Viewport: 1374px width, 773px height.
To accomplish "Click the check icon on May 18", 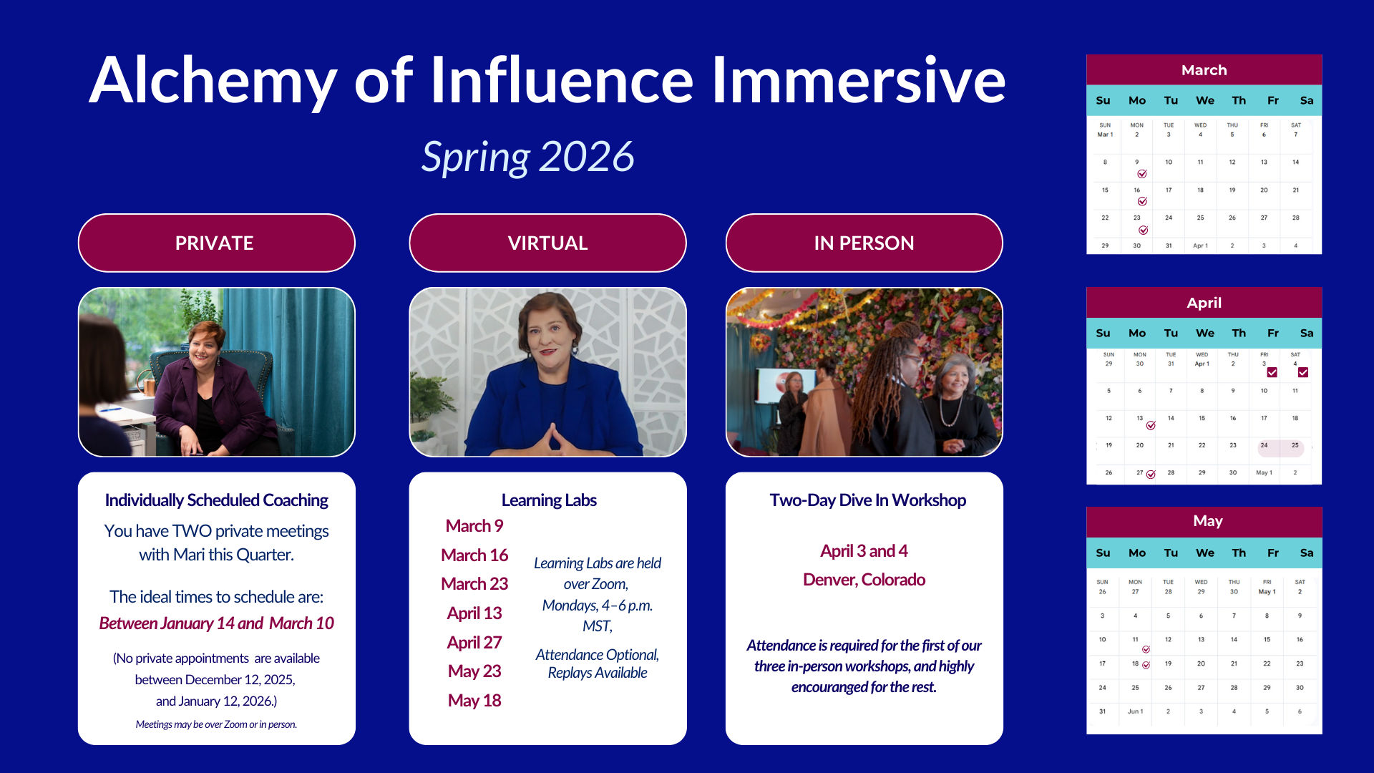I will click(1146, 665).
